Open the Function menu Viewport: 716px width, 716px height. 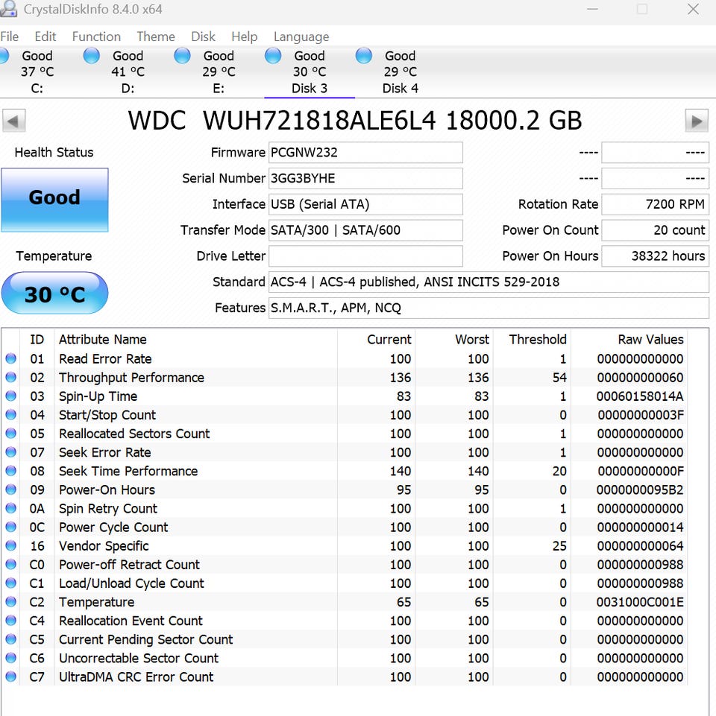coord(96,37)
